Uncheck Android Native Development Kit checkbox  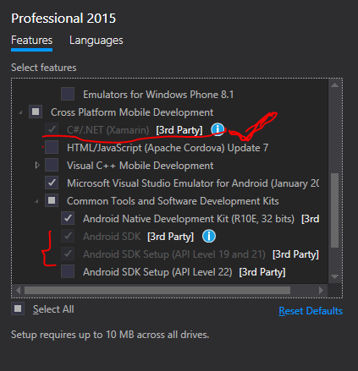point(68,218)
